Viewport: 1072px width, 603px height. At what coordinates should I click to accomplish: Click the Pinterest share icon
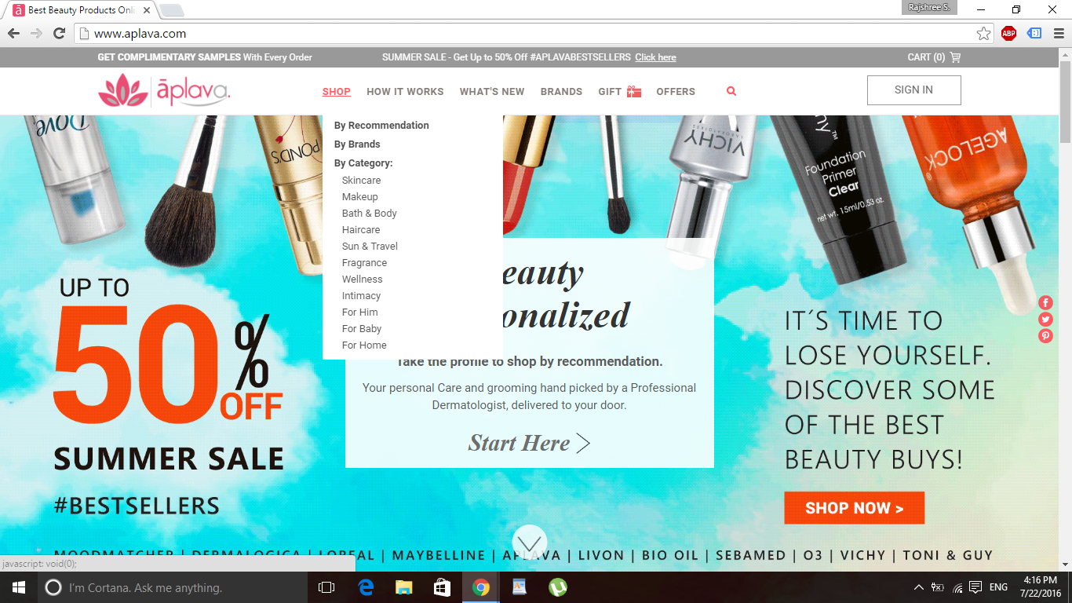1045,336
